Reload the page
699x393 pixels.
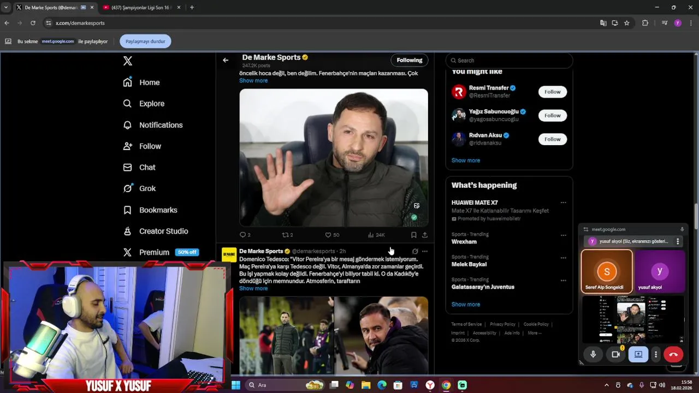[33, 23]
